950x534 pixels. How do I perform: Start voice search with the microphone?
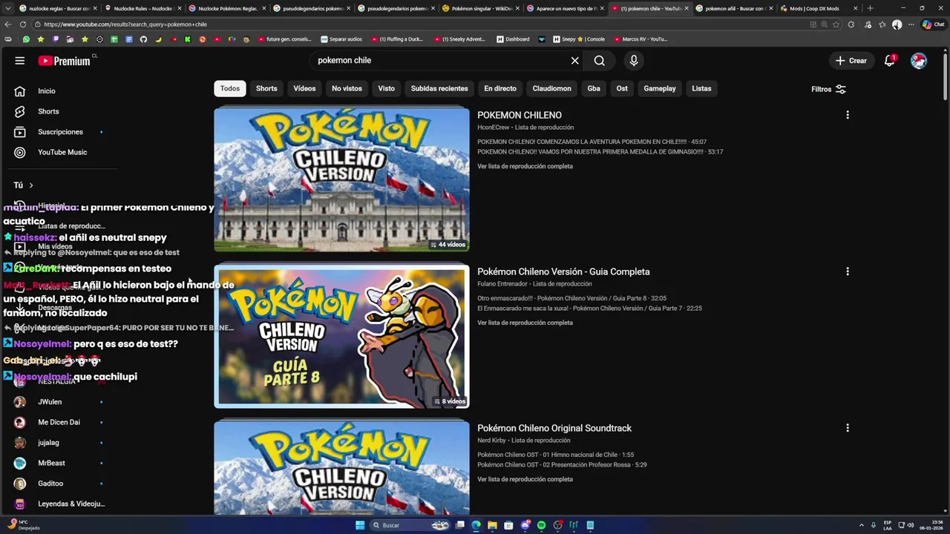[x=634, y=61]
